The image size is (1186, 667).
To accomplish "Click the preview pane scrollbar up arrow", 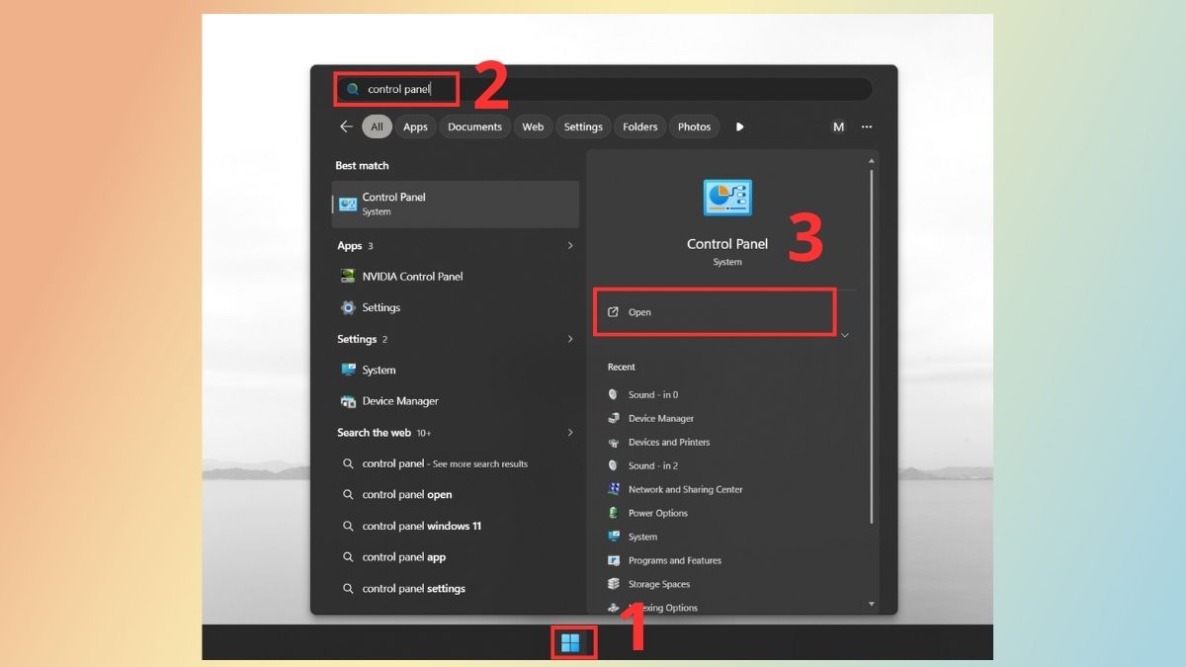I will click(x=871, y=160).
